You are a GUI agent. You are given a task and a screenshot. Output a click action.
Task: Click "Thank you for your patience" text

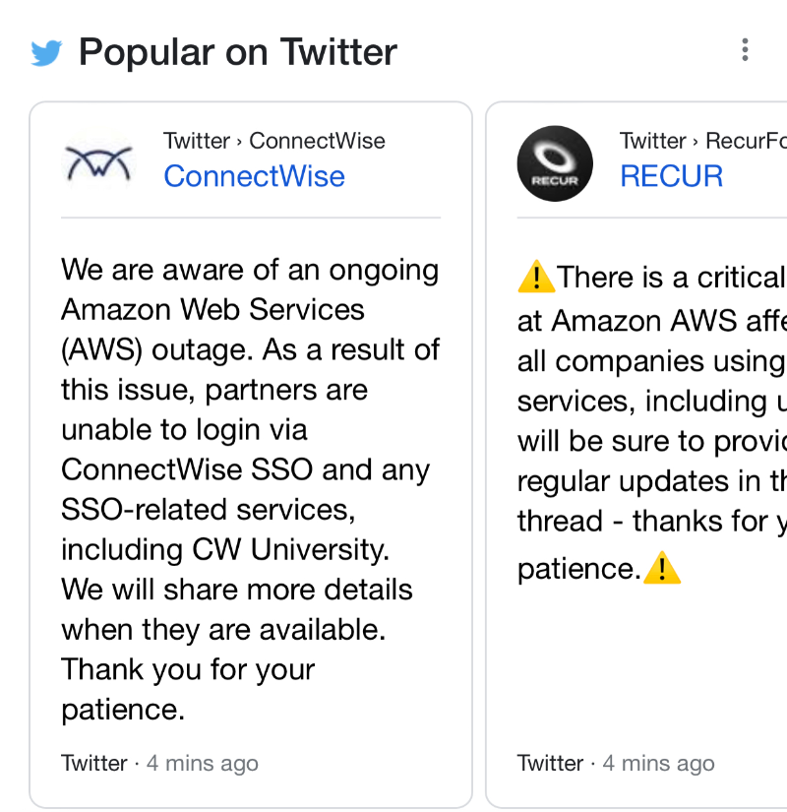pyautogui.click(x=188, y=689)
